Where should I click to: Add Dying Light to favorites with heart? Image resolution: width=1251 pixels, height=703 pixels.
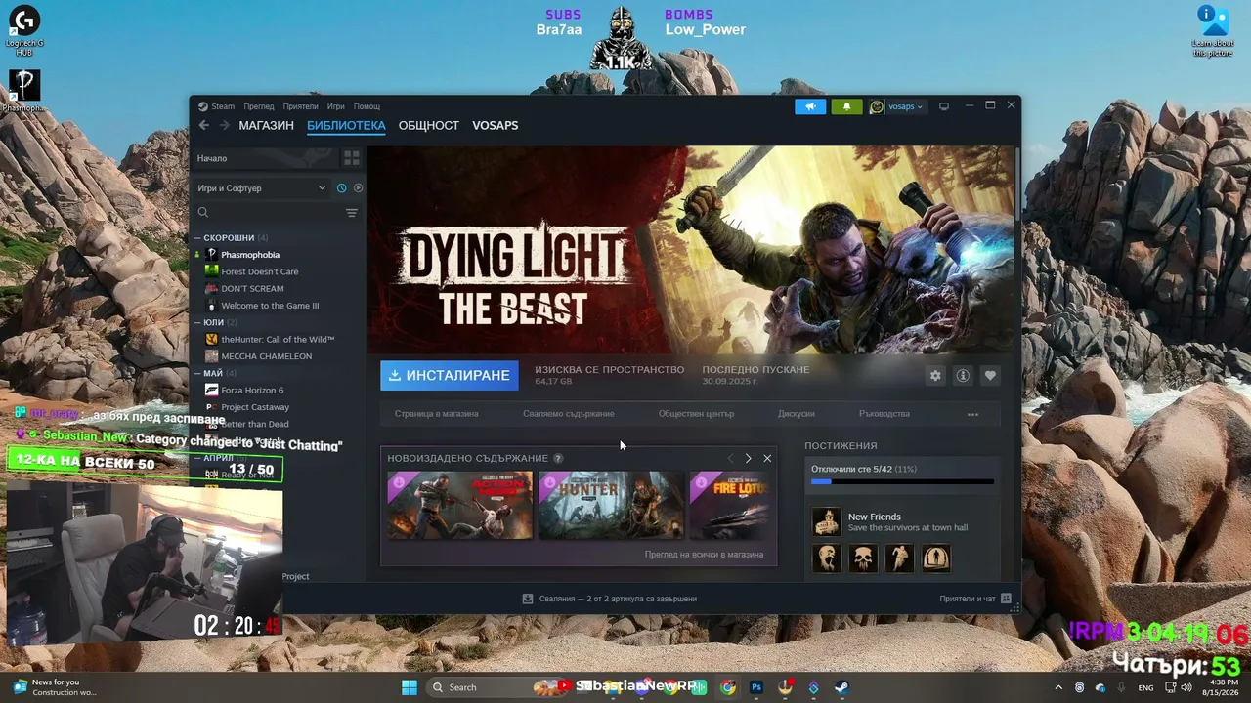(x=990, y=375)
